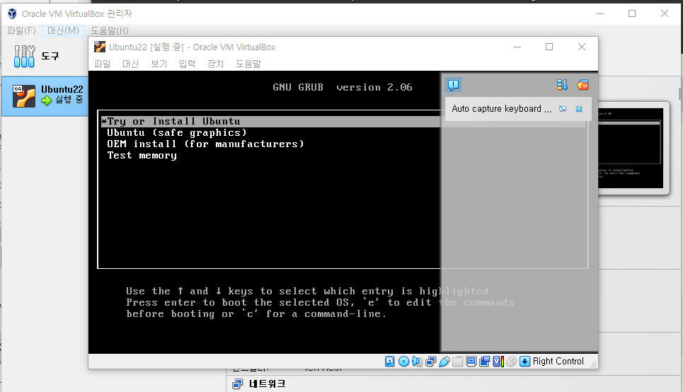Screen dimensions: 683x392
Task: Click the display status bar icon
Action: (x=471, y=361)
